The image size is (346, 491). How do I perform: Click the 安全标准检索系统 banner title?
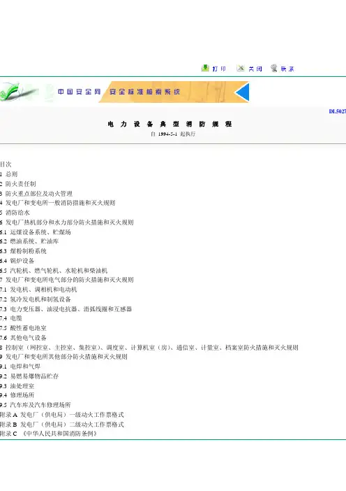tap(145, 92)
